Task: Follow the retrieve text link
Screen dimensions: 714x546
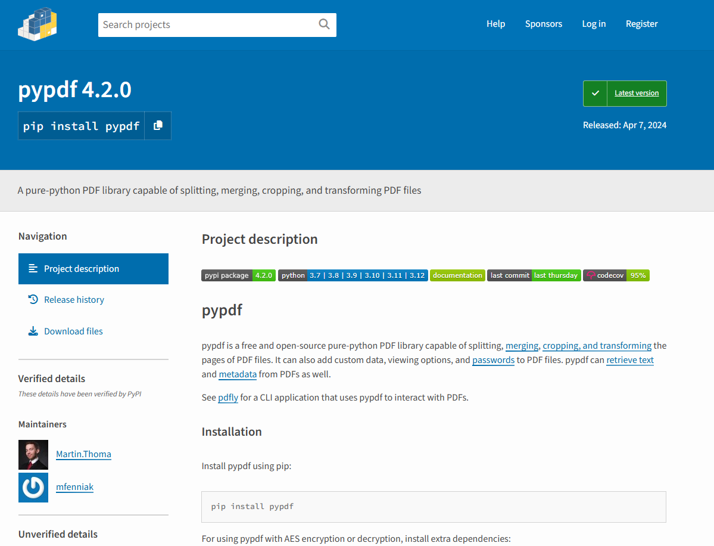Action: coord(630,360)
